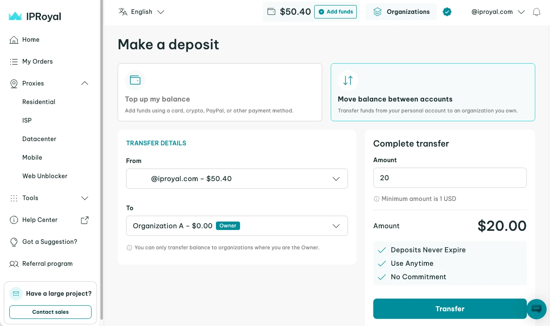Screen dimensions: 550x326
Task: Open the English language dropdown
Action: (141, 12)
